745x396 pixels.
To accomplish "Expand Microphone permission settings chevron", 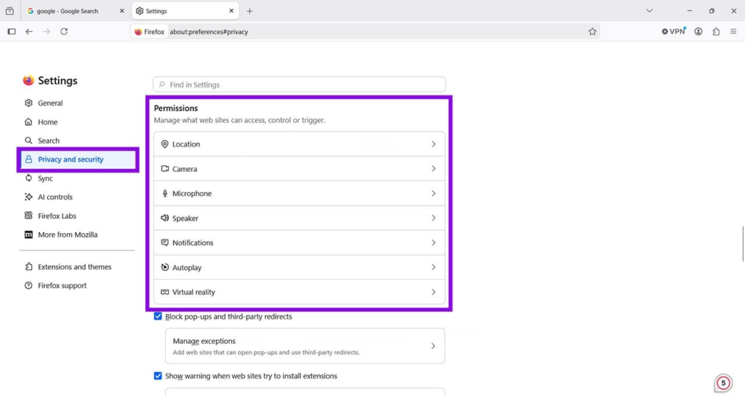I will 434,194.
